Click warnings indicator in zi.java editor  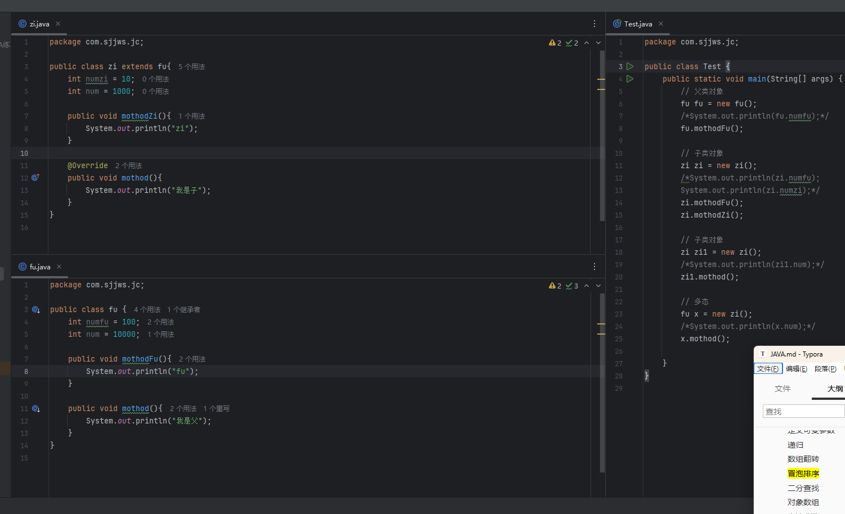(555, 43)
